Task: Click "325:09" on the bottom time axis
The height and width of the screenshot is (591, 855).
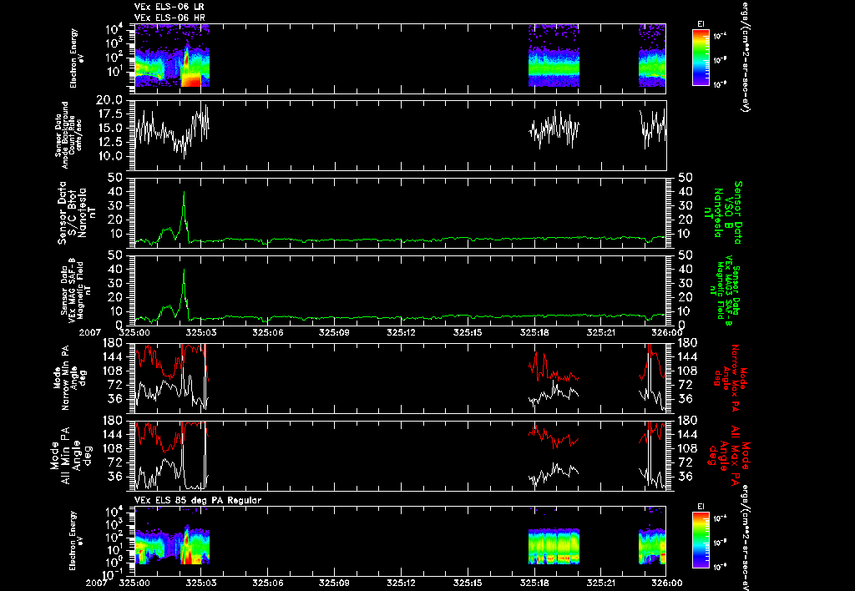Action: (334, 583)
